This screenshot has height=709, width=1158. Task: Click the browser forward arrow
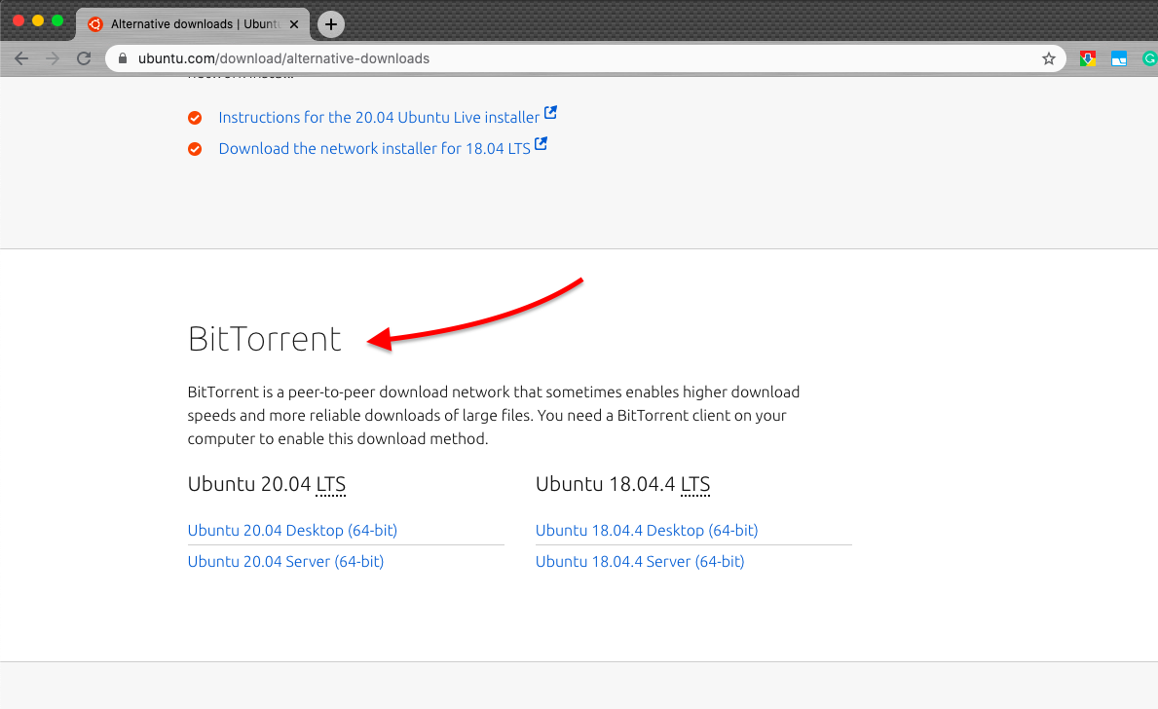pos(53,58)
